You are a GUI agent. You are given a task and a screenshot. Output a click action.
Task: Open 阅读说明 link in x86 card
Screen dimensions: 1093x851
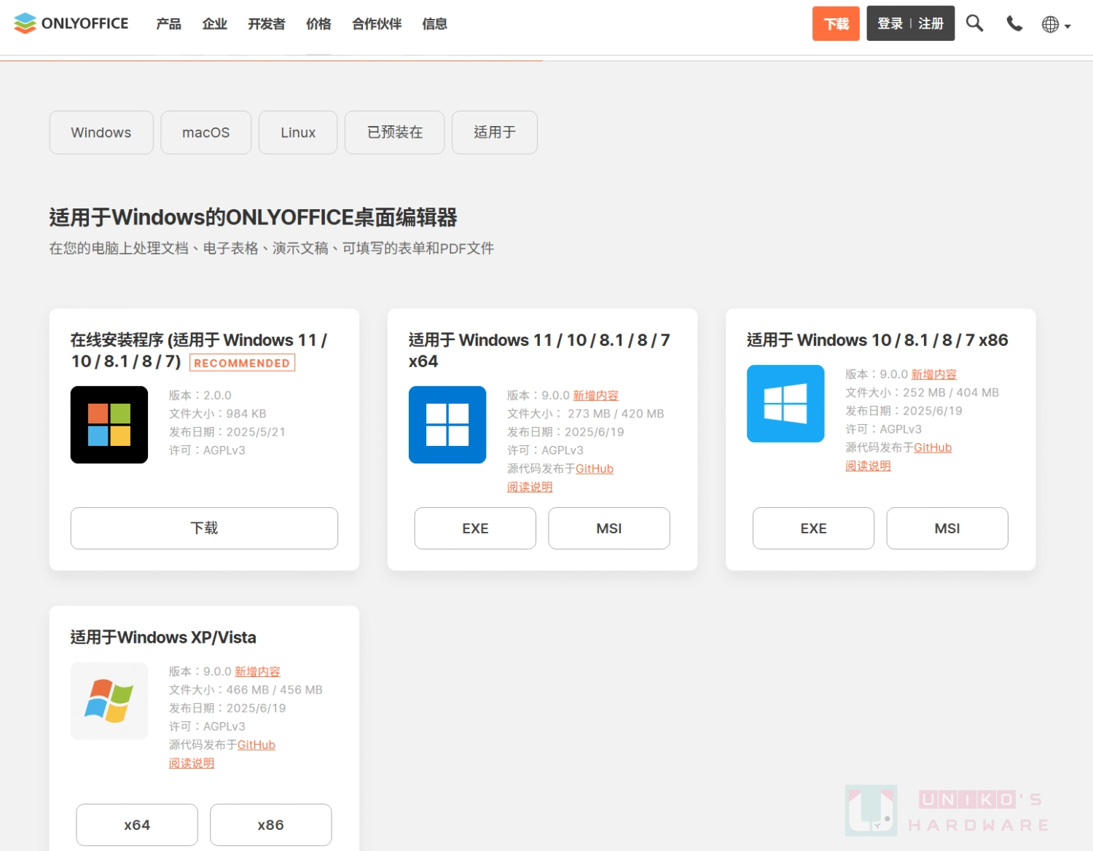(868, 466)
